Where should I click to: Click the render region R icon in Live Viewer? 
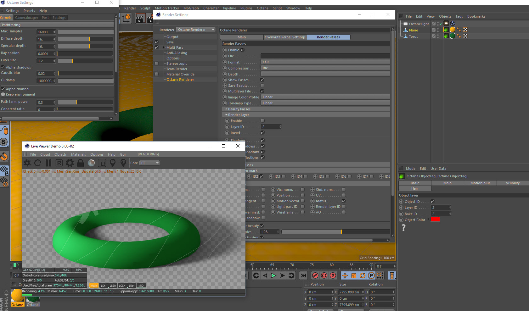[59, 163]
